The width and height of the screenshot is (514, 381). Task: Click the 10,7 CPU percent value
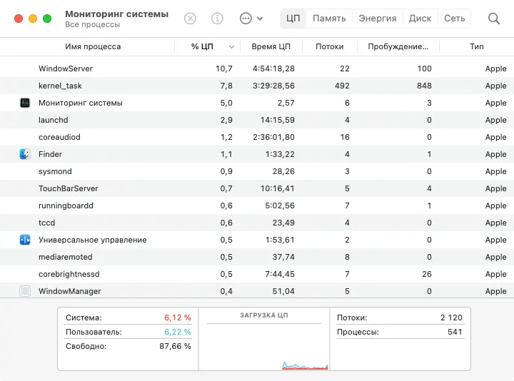pyautogui.click(x=224, y=68)
